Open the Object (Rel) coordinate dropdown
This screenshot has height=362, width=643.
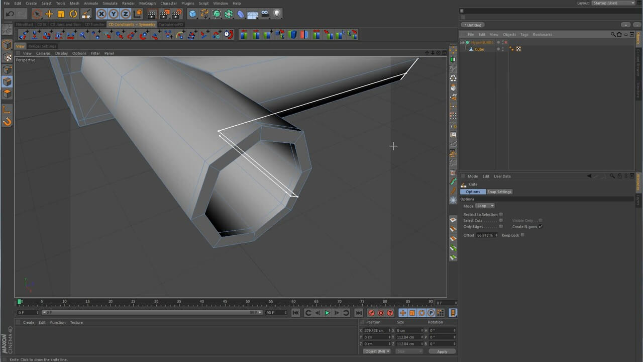point(377,351)
